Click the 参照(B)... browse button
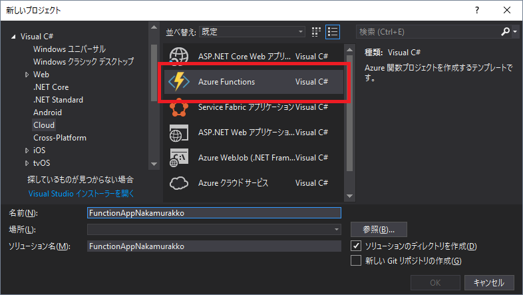Screen dimensions: 523x295 [x=379, y=229]
